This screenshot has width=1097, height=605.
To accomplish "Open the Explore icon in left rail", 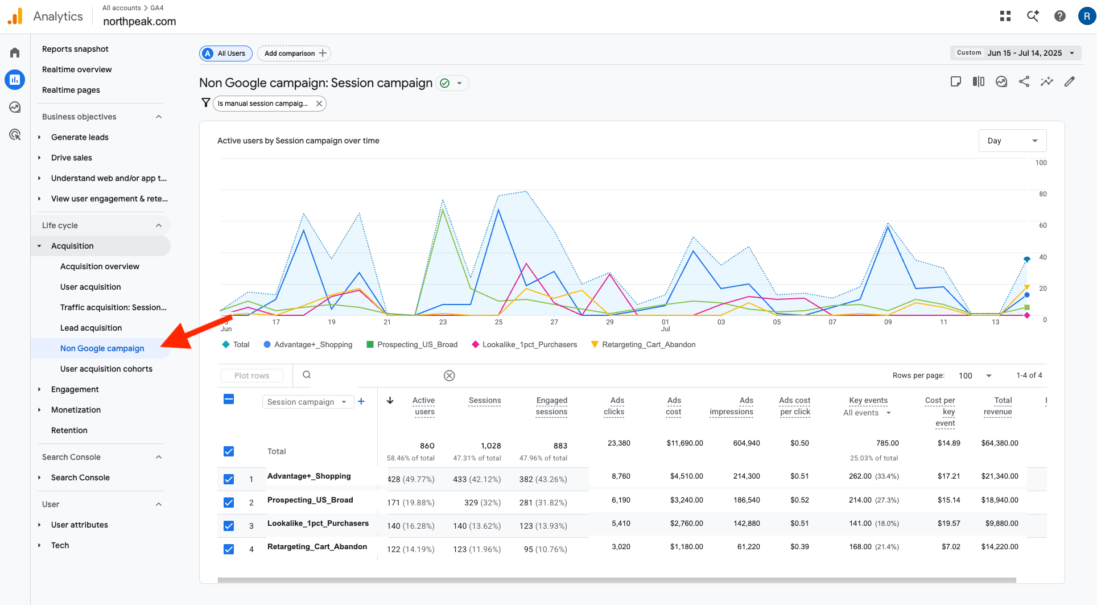I will point(15,107).
